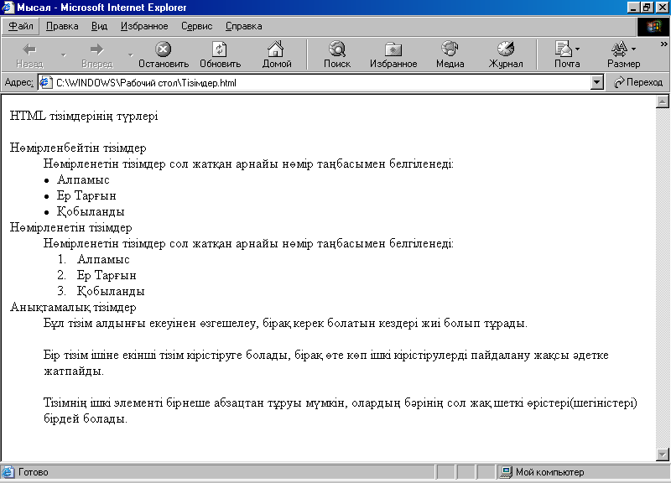Click the heading 'HTML тізімдерінің түрлері'

[x=84, y=116]
